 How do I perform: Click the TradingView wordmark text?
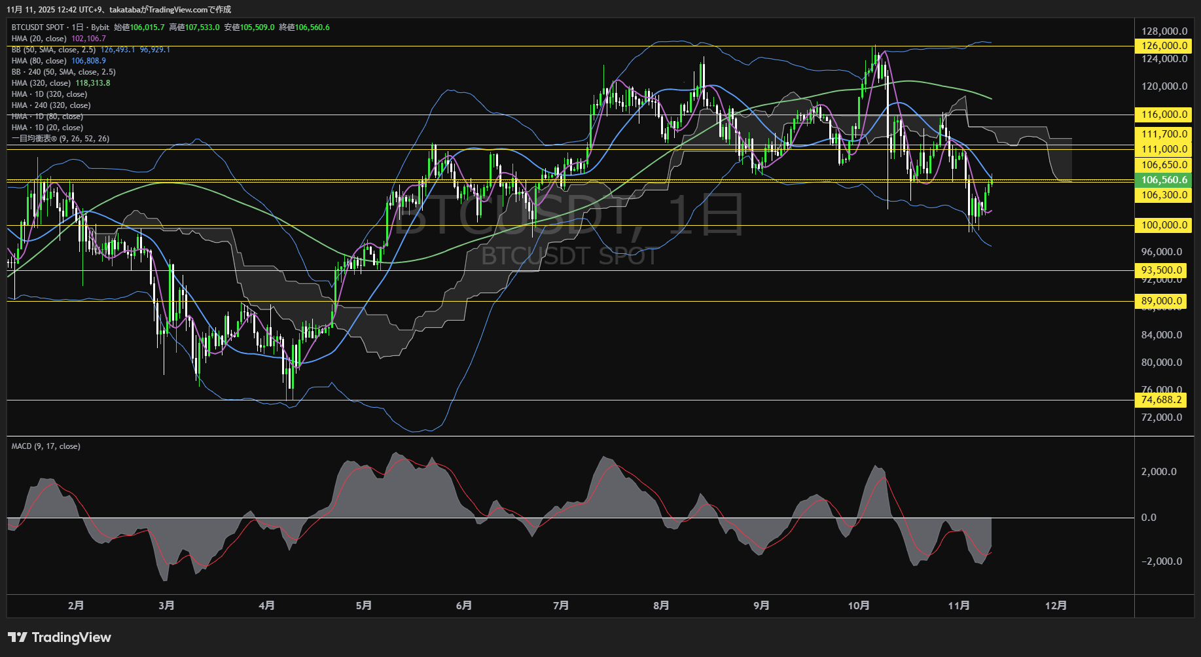point(71,637)
